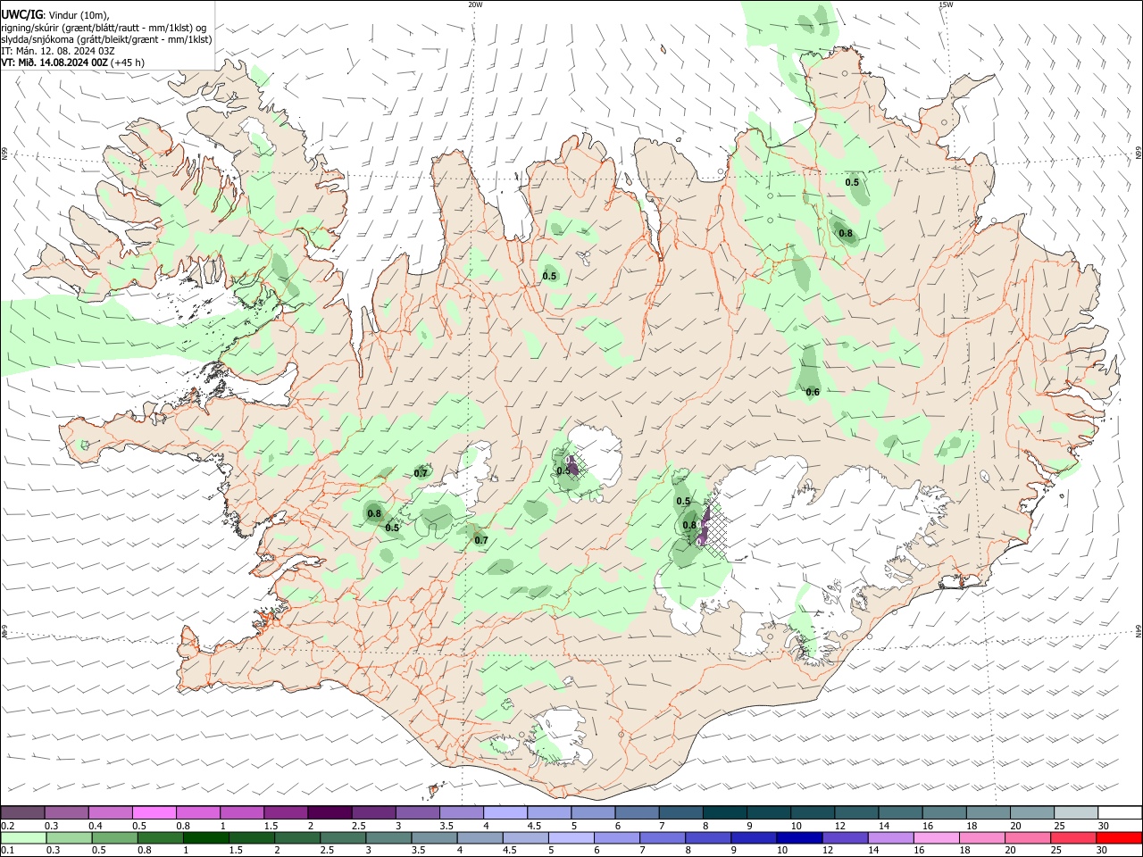
Task: Click the legend text line 'slydda/snjókoma (grátt/bleikt/grænt - mm/1klst)'
Action: pyautogui.click(x=107, y=39)
